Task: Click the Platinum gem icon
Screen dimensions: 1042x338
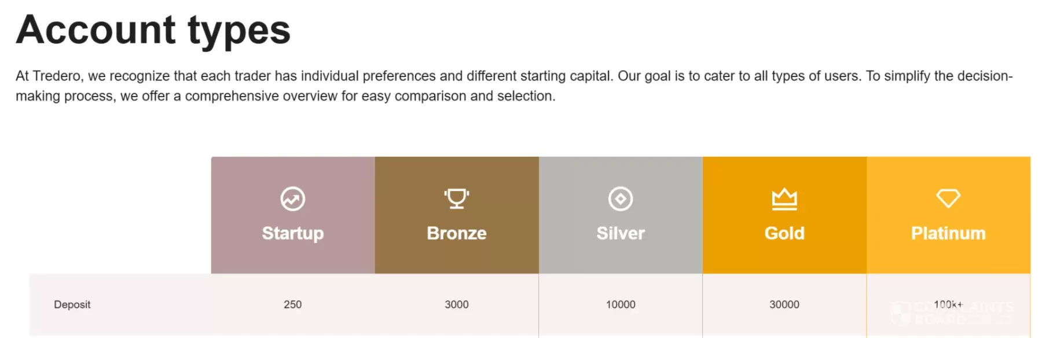Action: pyautogui.click(x=948, y=199)
